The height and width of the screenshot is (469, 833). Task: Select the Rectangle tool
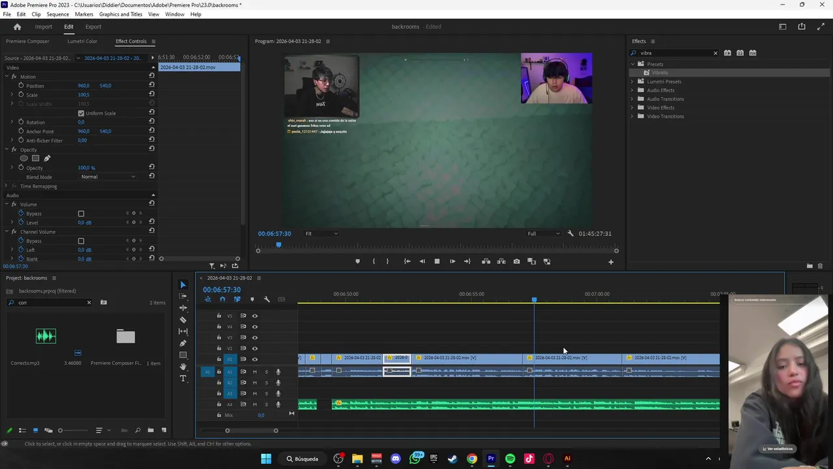tap(183, 355)
